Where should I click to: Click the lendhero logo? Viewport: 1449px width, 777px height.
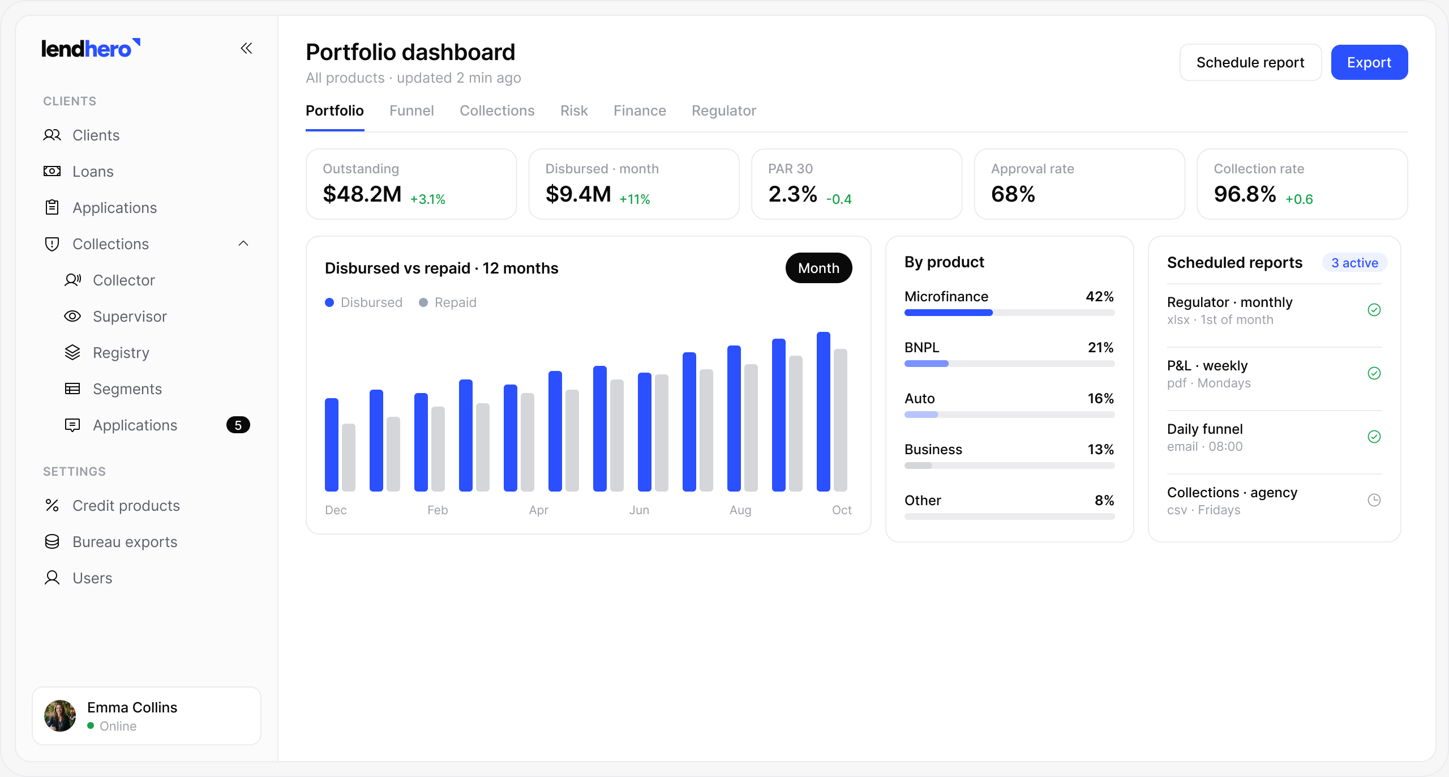click(91, 49)
